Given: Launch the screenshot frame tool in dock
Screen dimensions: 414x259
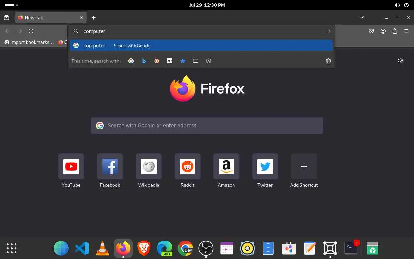Looking at the screenshot, I should click(330, 248).
